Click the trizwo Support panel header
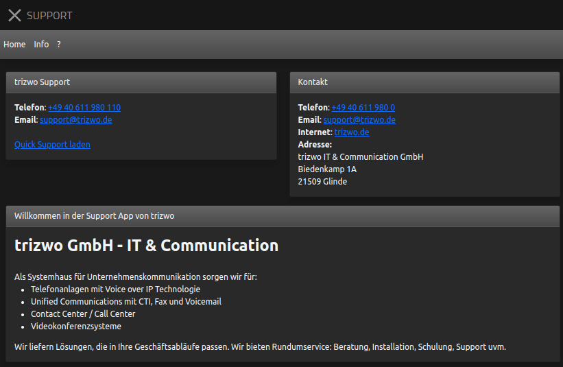Screen dimensions: 563x367 pos(141,82)
